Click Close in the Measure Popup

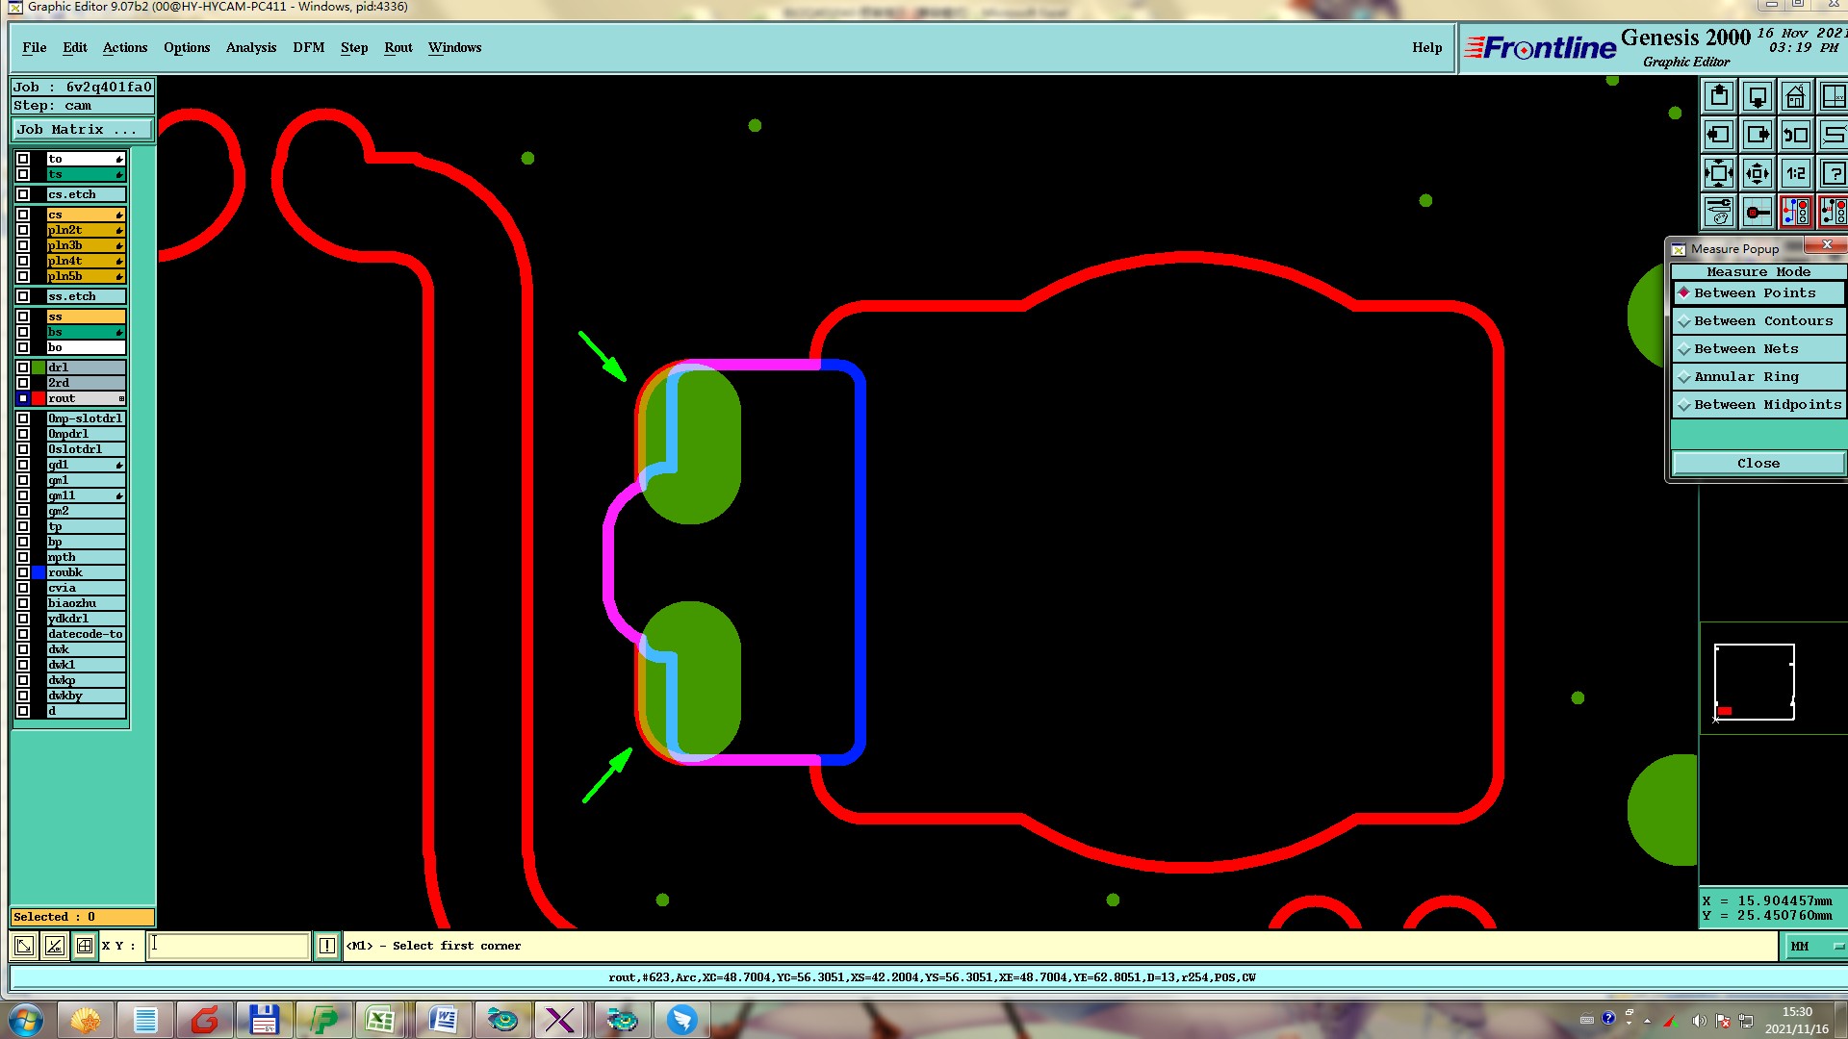pyautogui.click(x=1758, y=464)
